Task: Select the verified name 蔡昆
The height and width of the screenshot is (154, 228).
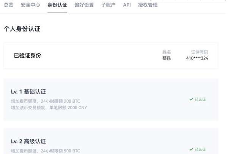Action: (167, 58)
